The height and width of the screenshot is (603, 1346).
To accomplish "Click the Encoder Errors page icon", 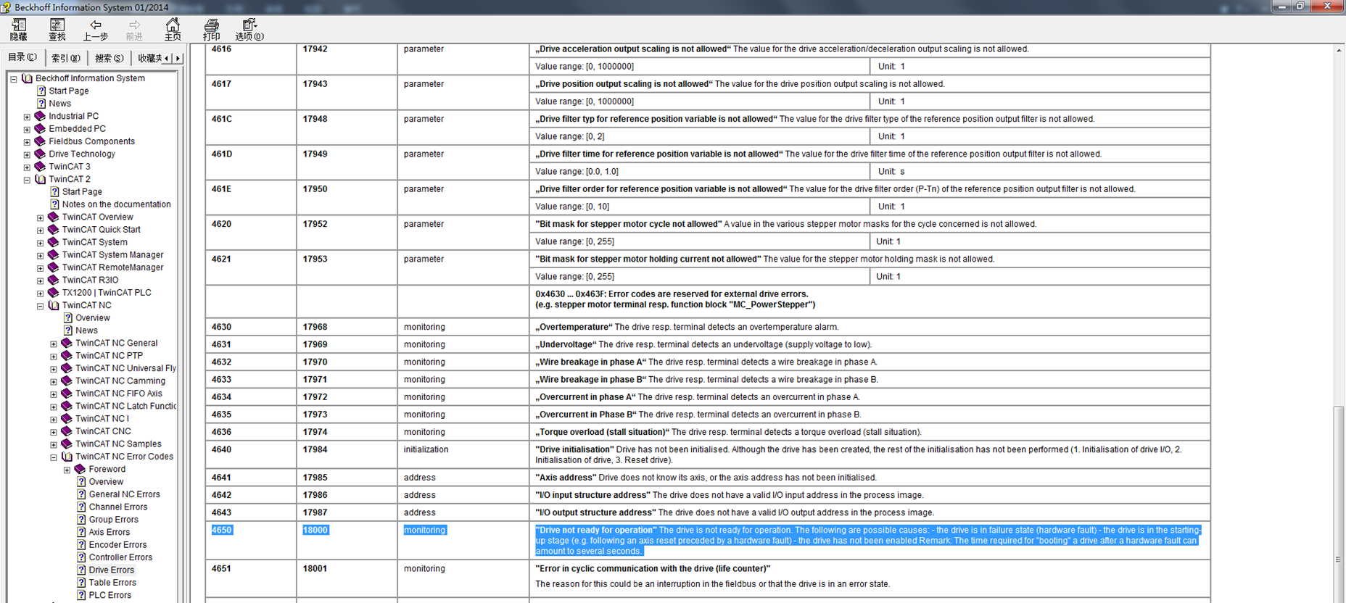I will pyautogui.click(x=81, y=544).
